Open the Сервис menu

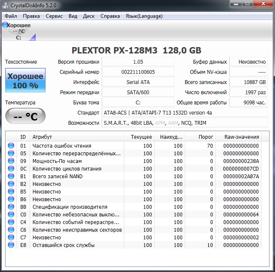pyautogui.click(x=54, y=16)
